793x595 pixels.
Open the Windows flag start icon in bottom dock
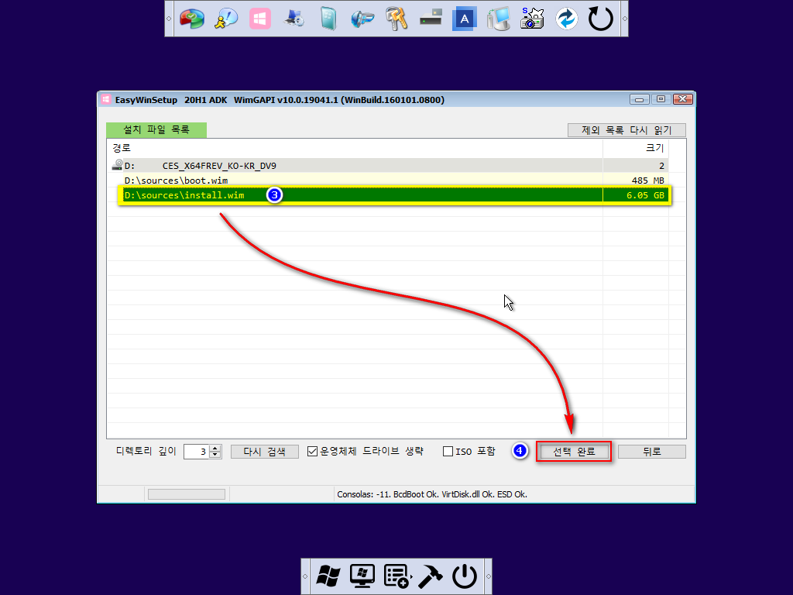(x=328, y=576)
